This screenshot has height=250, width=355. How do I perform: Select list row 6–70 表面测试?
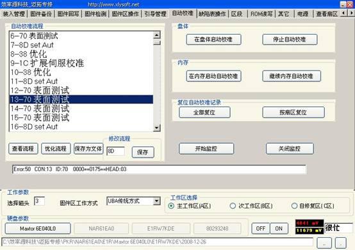pos(81,36)
